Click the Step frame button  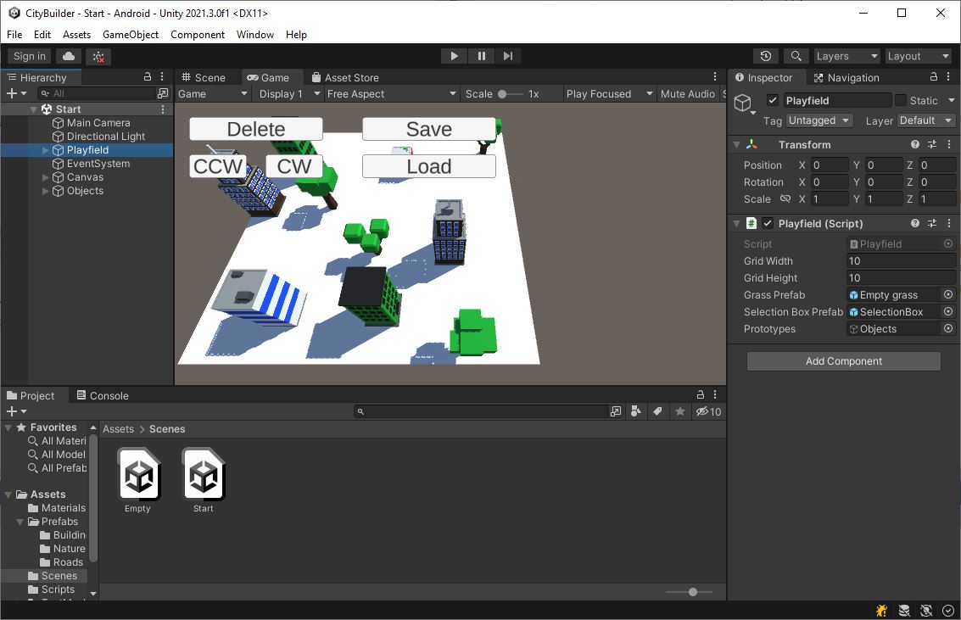(x=507, y=55)
